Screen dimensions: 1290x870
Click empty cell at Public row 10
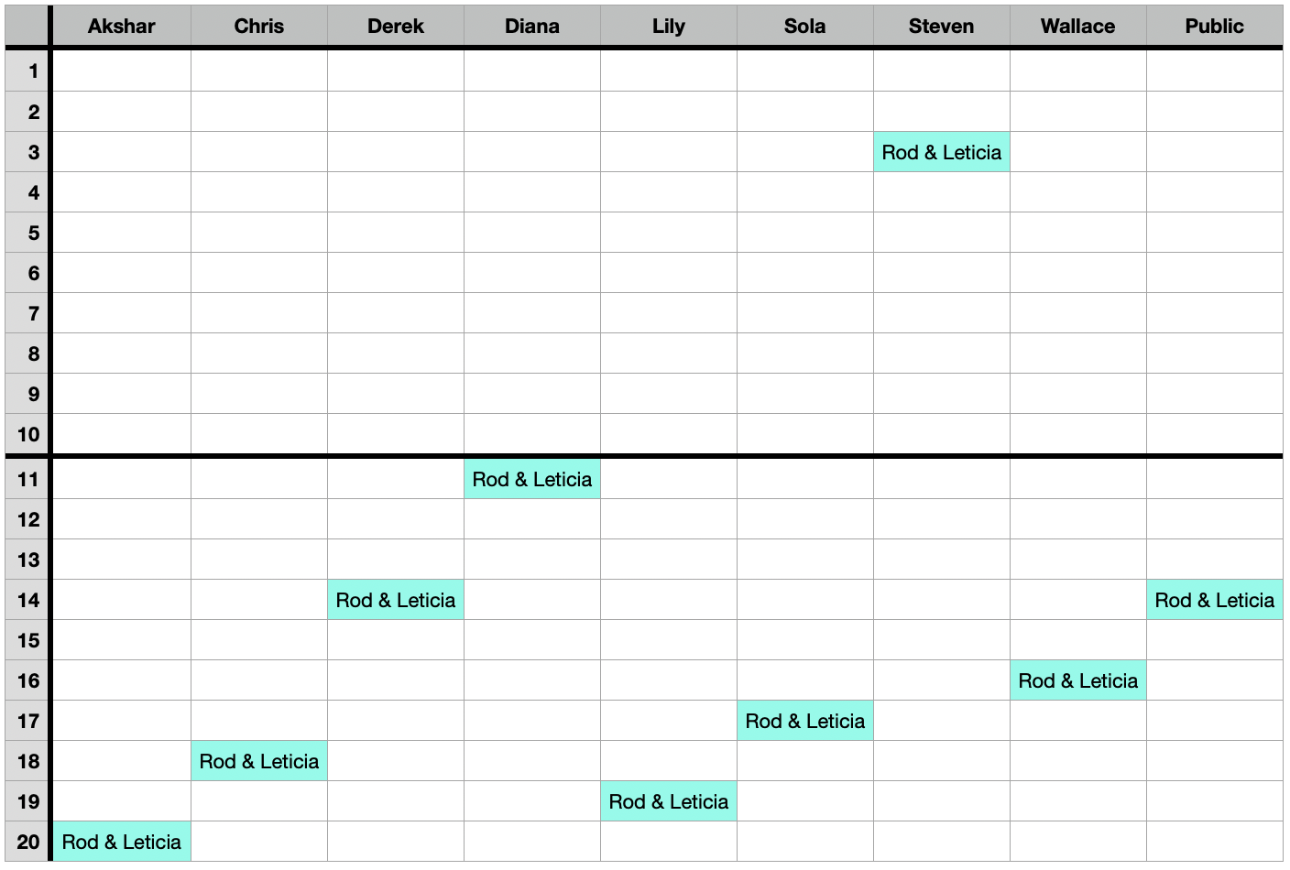[x=1215, y=434]
